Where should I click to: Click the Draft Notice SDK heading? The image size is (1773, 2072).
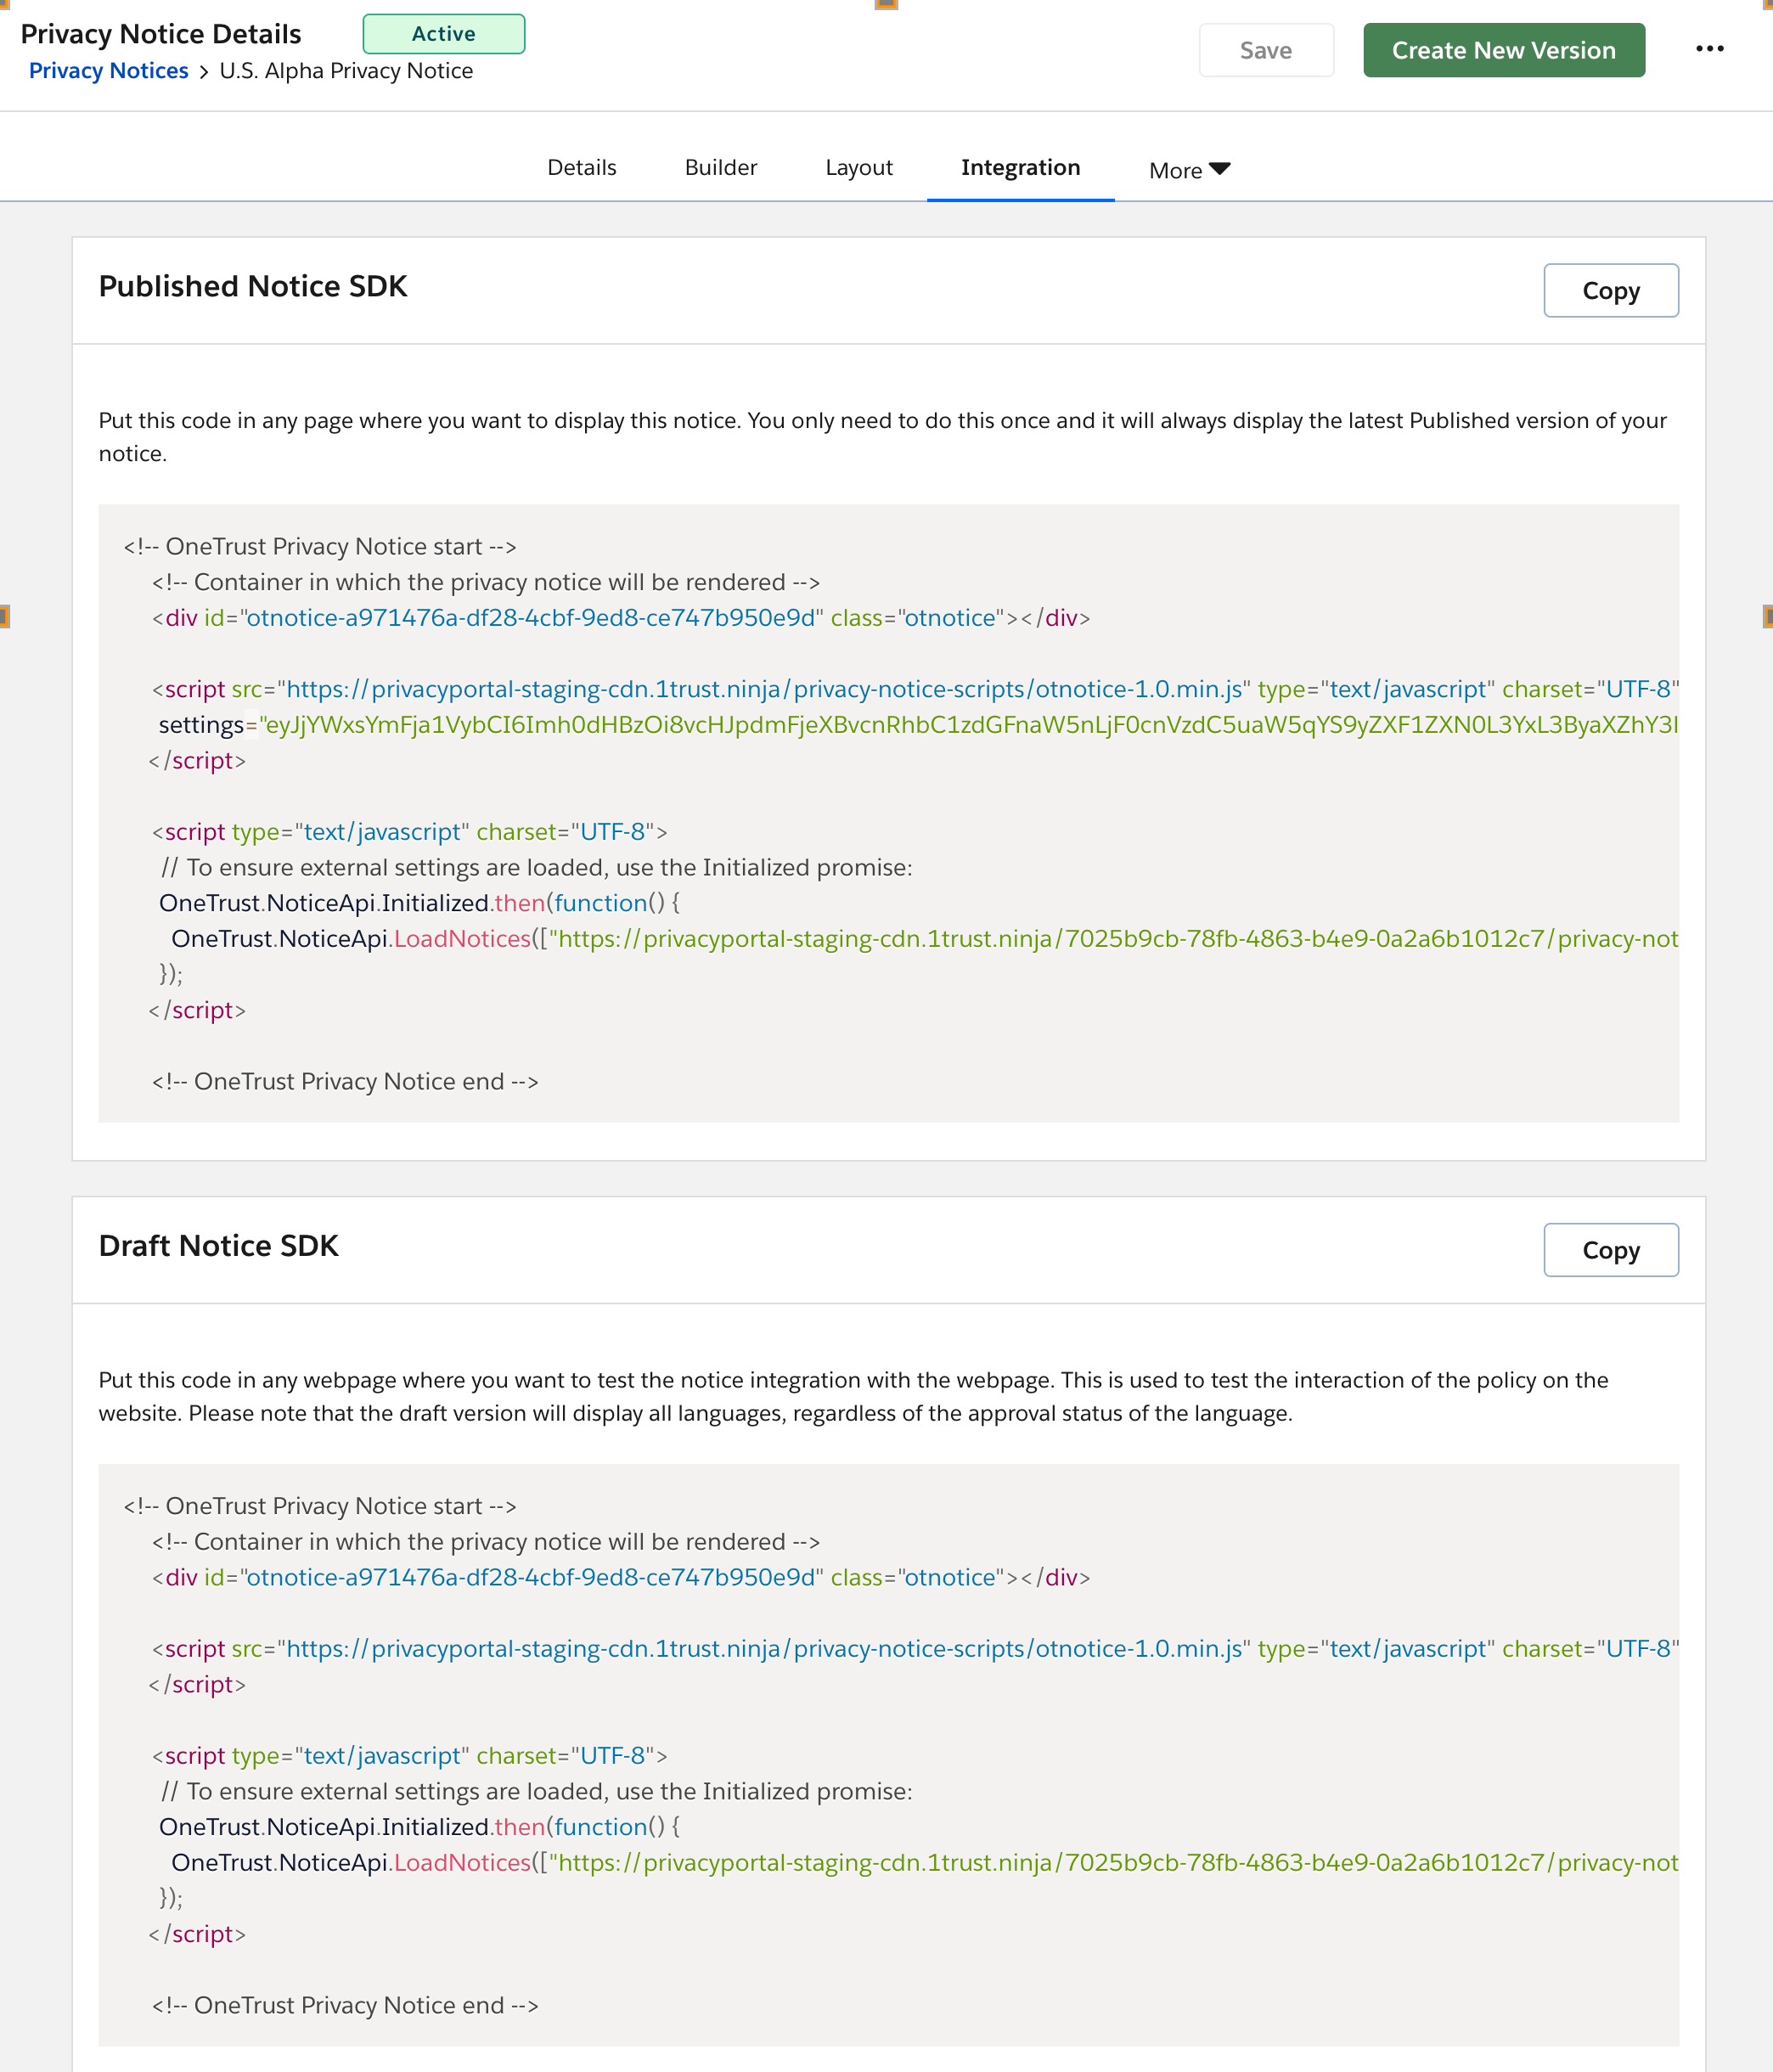click(218, 1246)
